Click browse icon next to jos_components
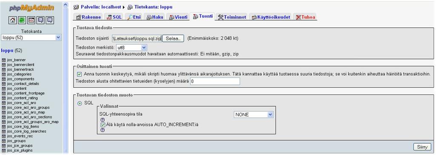Viewport: 436px width, 155px height. [3, 79]
